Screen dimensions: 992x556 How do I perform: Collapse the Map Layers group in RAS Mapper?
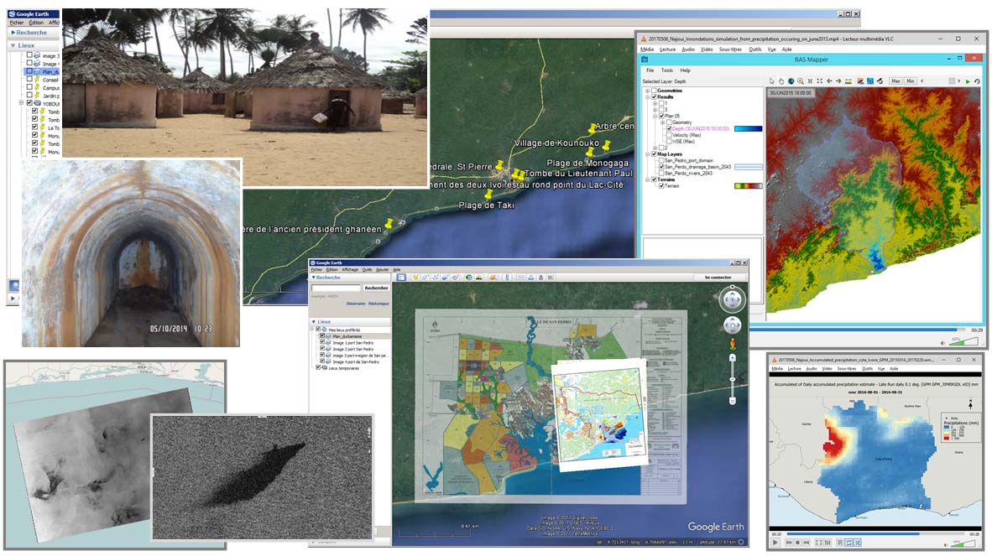(647, 154)
